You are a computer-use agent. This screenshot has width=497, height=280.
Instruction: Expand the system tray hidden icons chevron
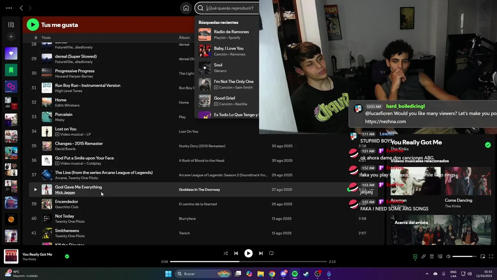tap(427, 274)
